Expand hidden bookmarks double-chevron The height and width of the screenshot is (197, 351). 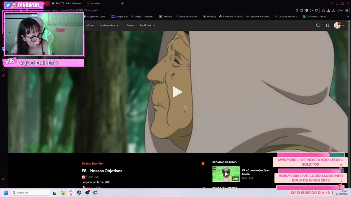348,16
